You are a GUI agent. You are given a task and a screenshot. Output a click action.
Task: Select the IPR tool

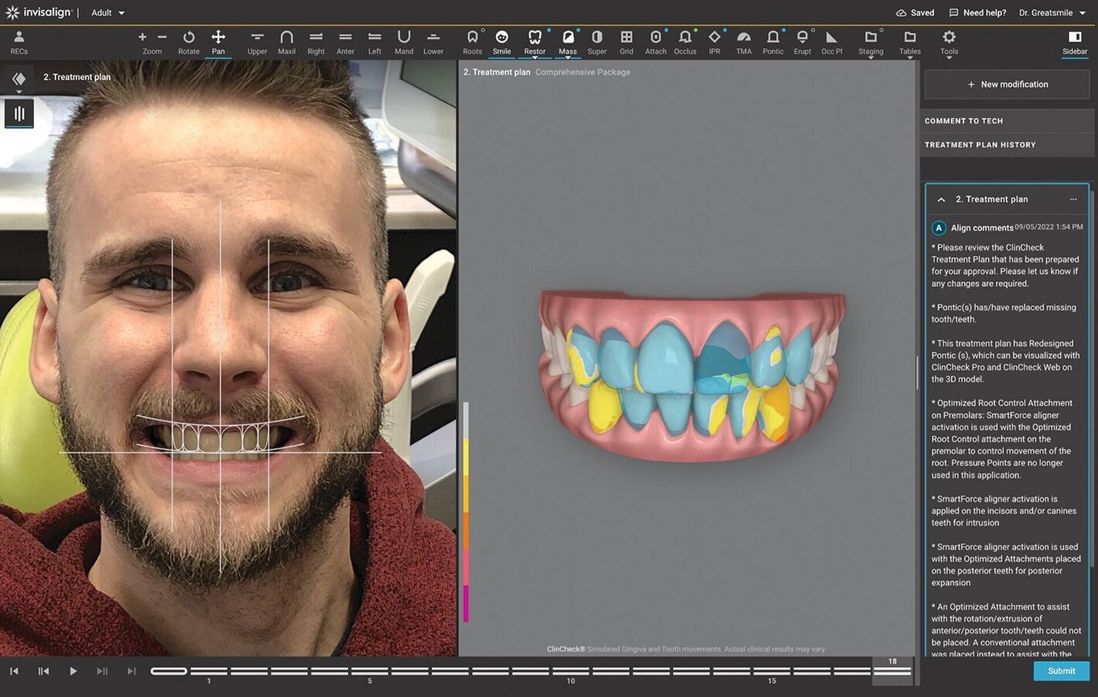click(714, 40)
